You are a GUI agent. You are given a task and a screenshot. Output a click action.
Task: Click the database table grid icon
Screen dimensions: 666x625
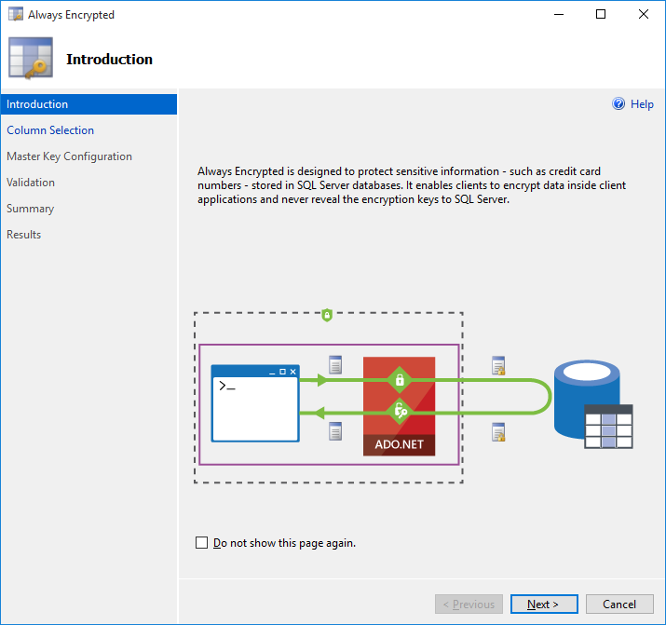607,428
